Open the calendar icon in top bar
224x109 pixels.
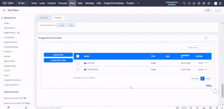199,3
